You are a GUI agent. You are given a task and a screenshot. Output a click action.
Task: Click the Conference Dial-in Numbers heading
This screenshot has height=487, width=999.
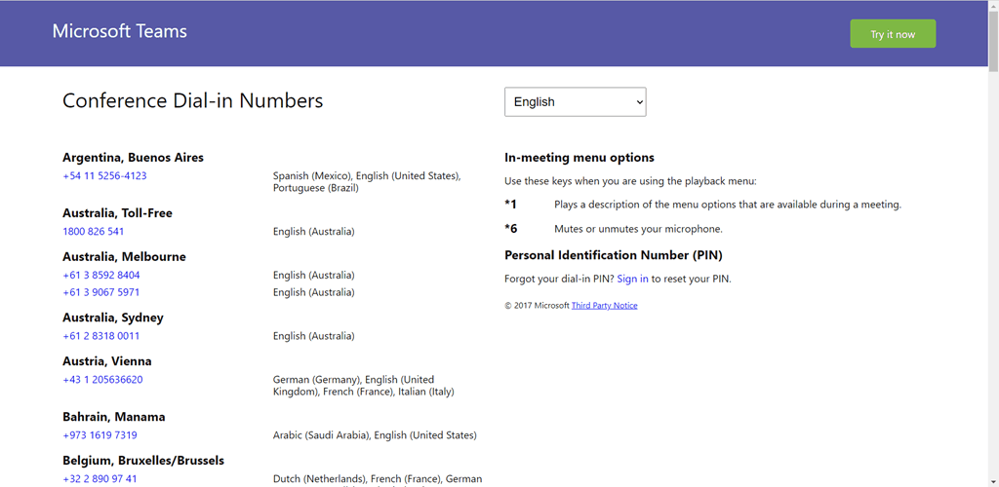click(x=192, y=100)
